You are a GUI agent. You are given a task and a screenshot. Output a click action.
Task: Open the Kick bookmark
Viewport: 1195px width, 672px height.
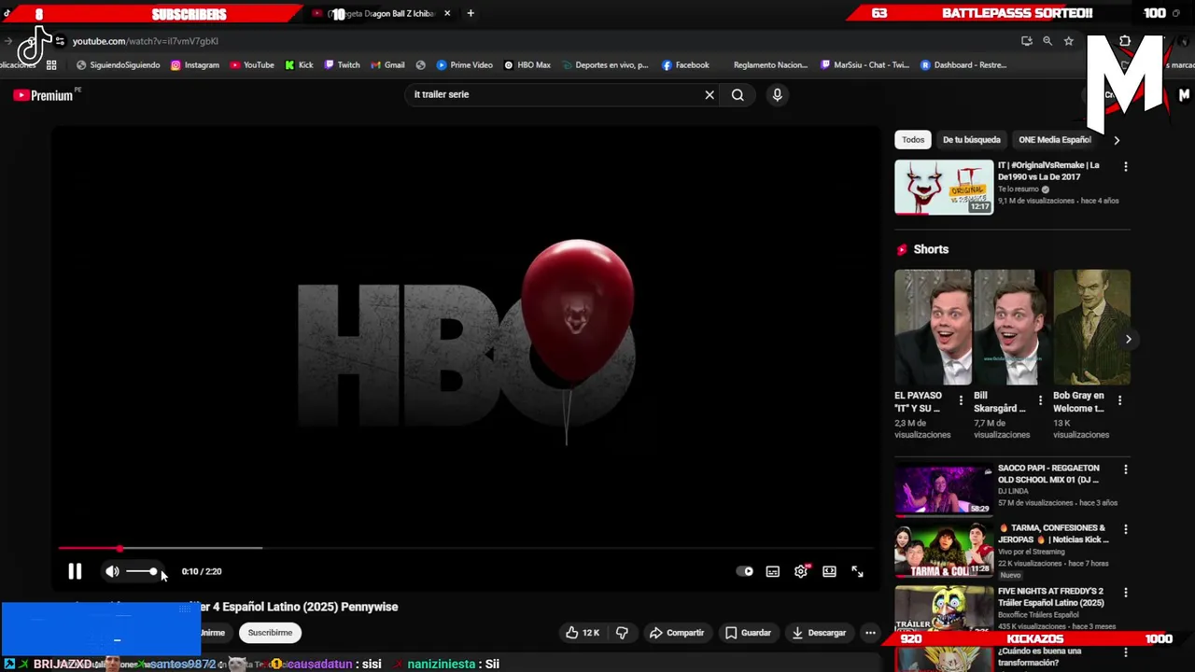[x=299, y=65]
